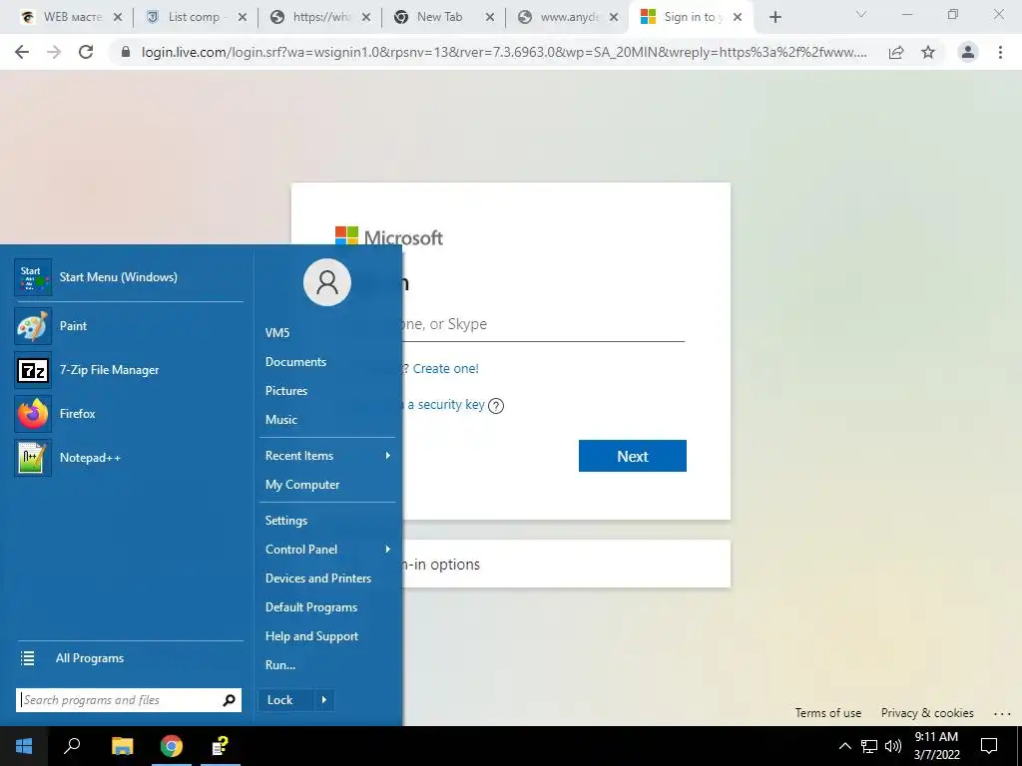Expand Control Panel submenu arrow

point(388,550)
